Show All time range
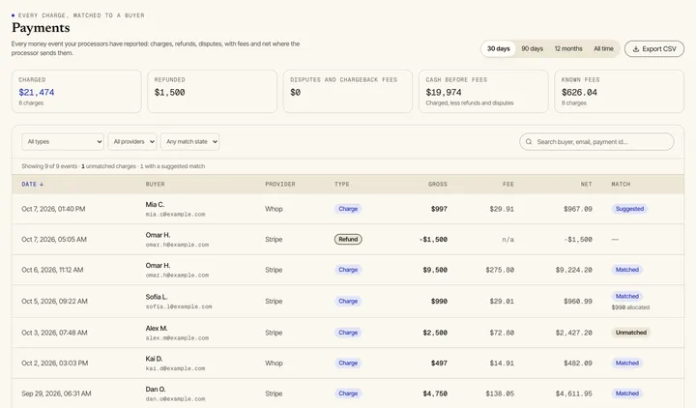Image resolution: width=696 pixels, height=408 pixels. (603, 49)
